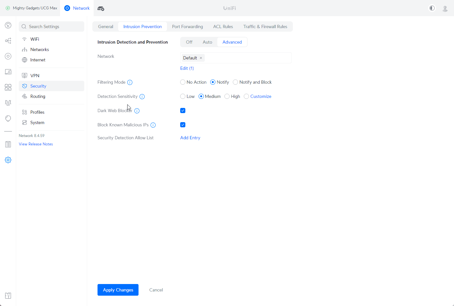Toggle the dark mode theme icon
This screenshot has width=454, height=306.
[x=432, y=8]
